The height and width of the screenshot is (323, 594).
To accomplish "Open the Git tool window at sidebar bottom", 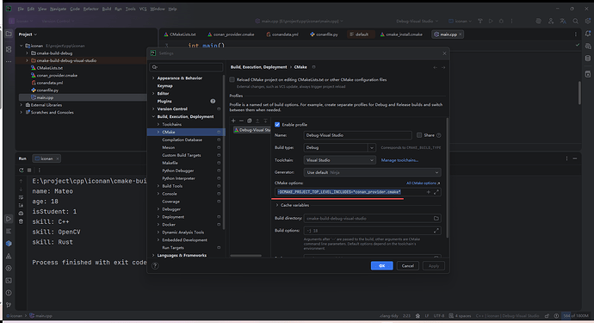I will 9,305.
